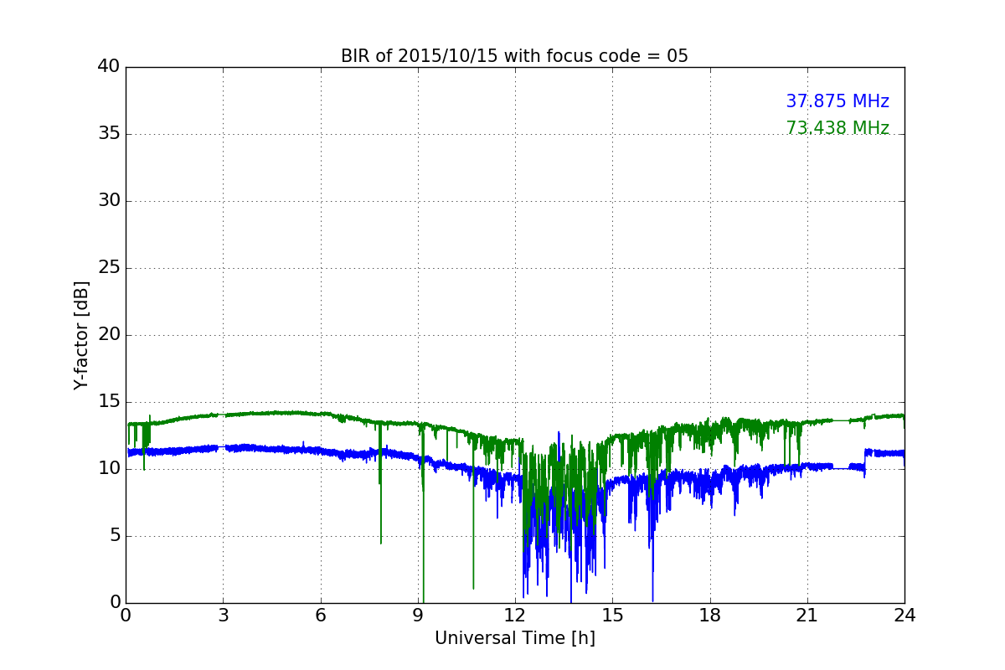The height and width of the screenshot is (670, 1005).
Task: Click the x-axis tick label 18
Action: tap(710, 616)
